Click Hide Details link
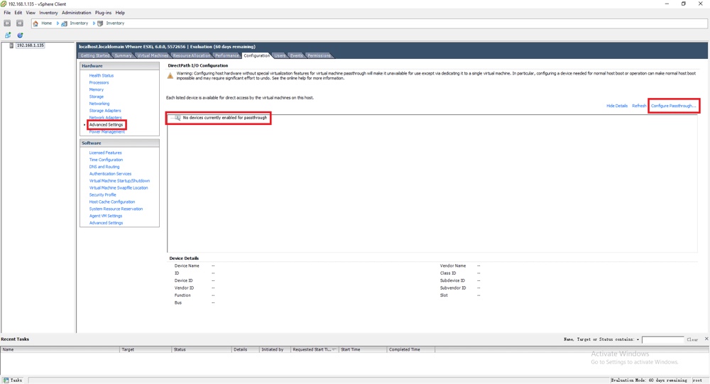 pyautogui.click(x=617, y=106)
